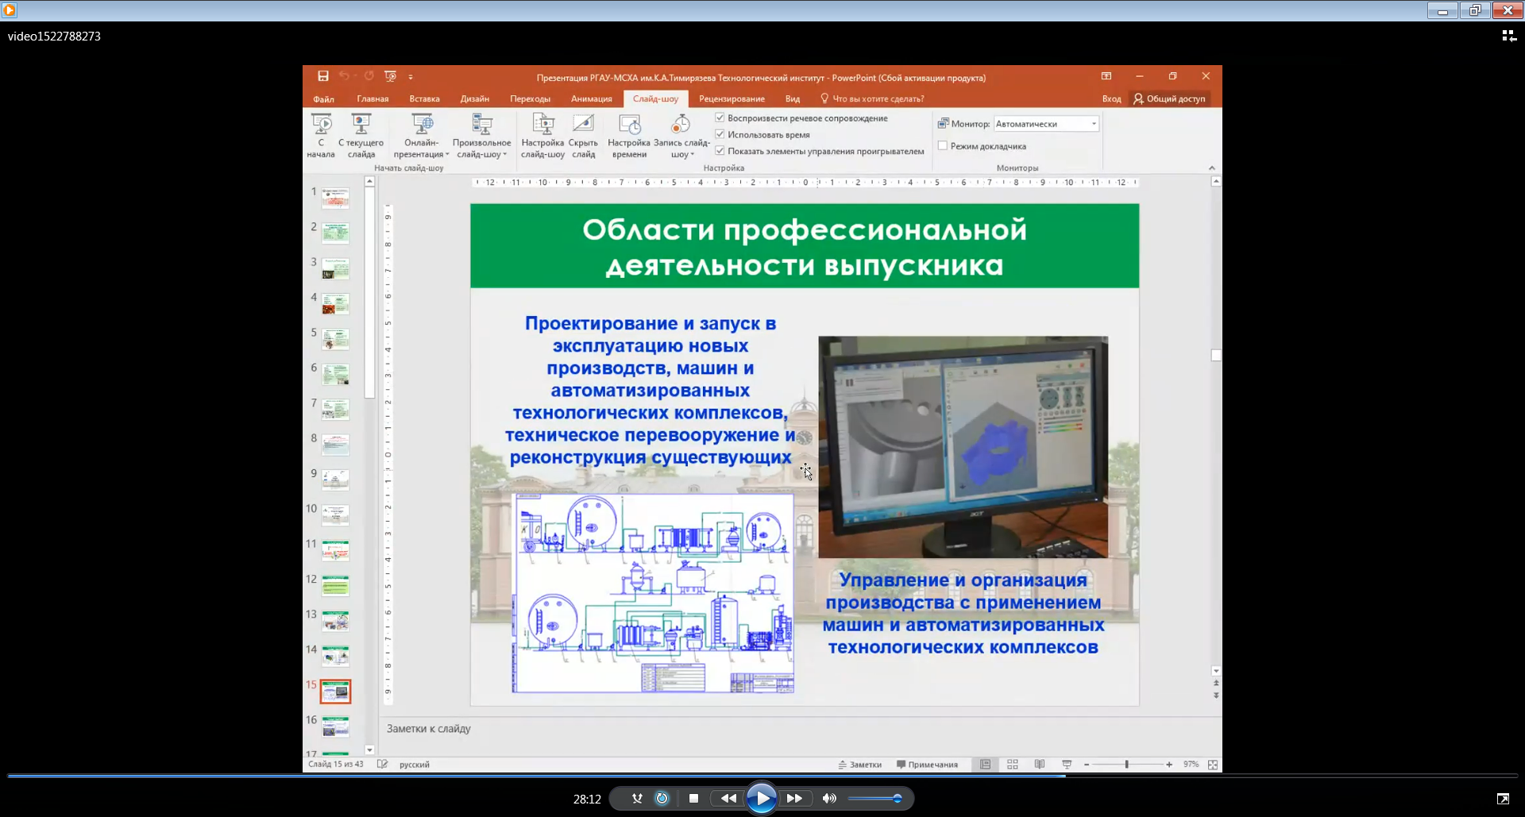1525x817 pixels.
Task: Click the 'Общий доступ' share button
Action: [x=1169, y=99]
